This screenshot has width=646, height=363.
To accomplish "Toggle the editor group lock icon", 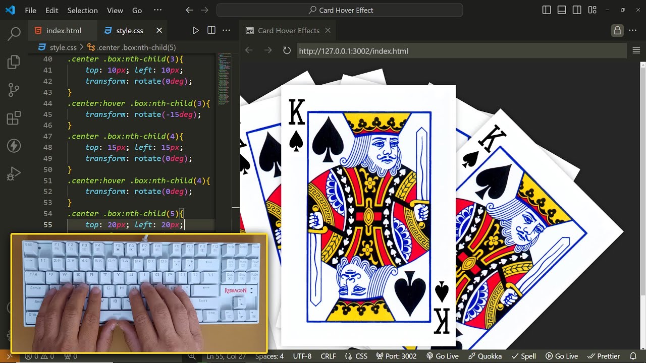I will pyautogui.click(x=617, y=31).
